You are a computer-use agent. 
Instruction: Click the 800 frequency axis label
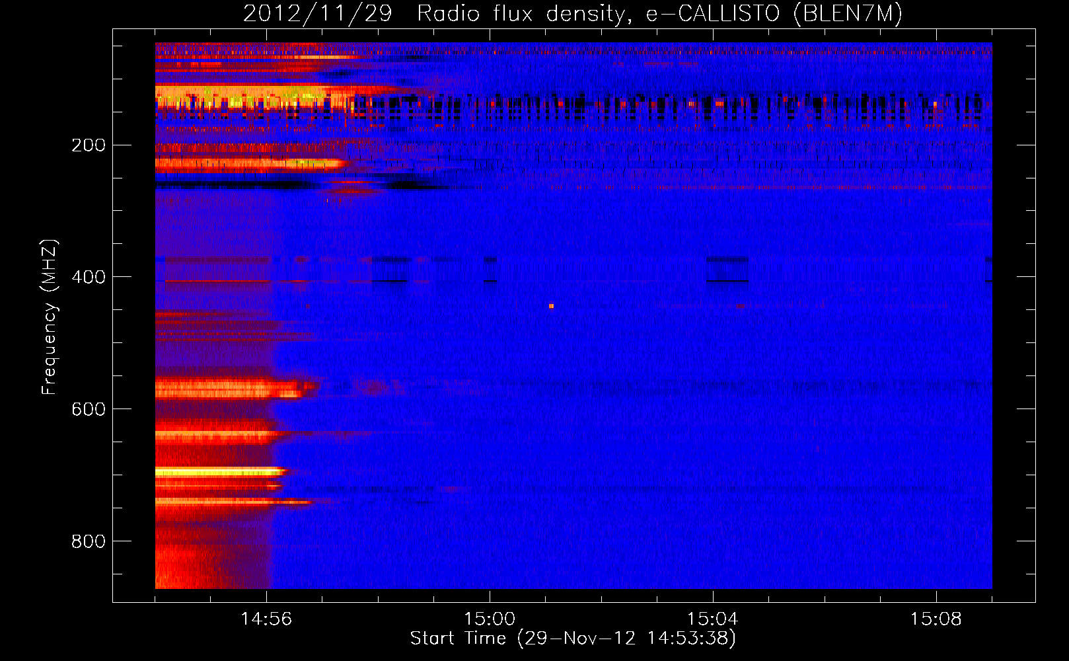pos(89,541)
